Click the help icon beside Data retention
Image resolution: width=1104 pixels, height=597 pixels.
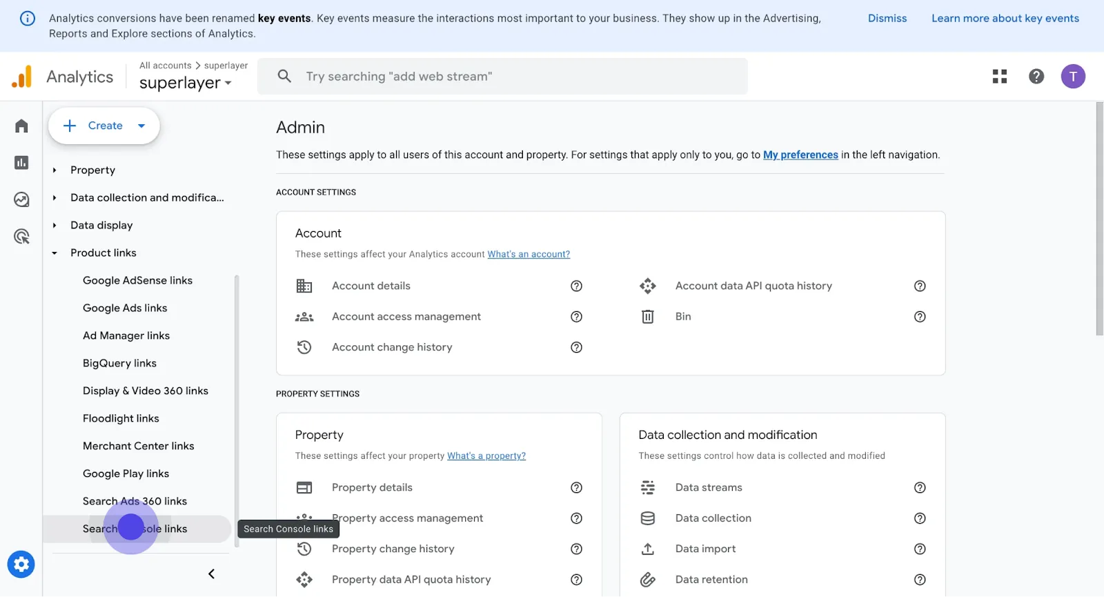(x=920, y=580)
